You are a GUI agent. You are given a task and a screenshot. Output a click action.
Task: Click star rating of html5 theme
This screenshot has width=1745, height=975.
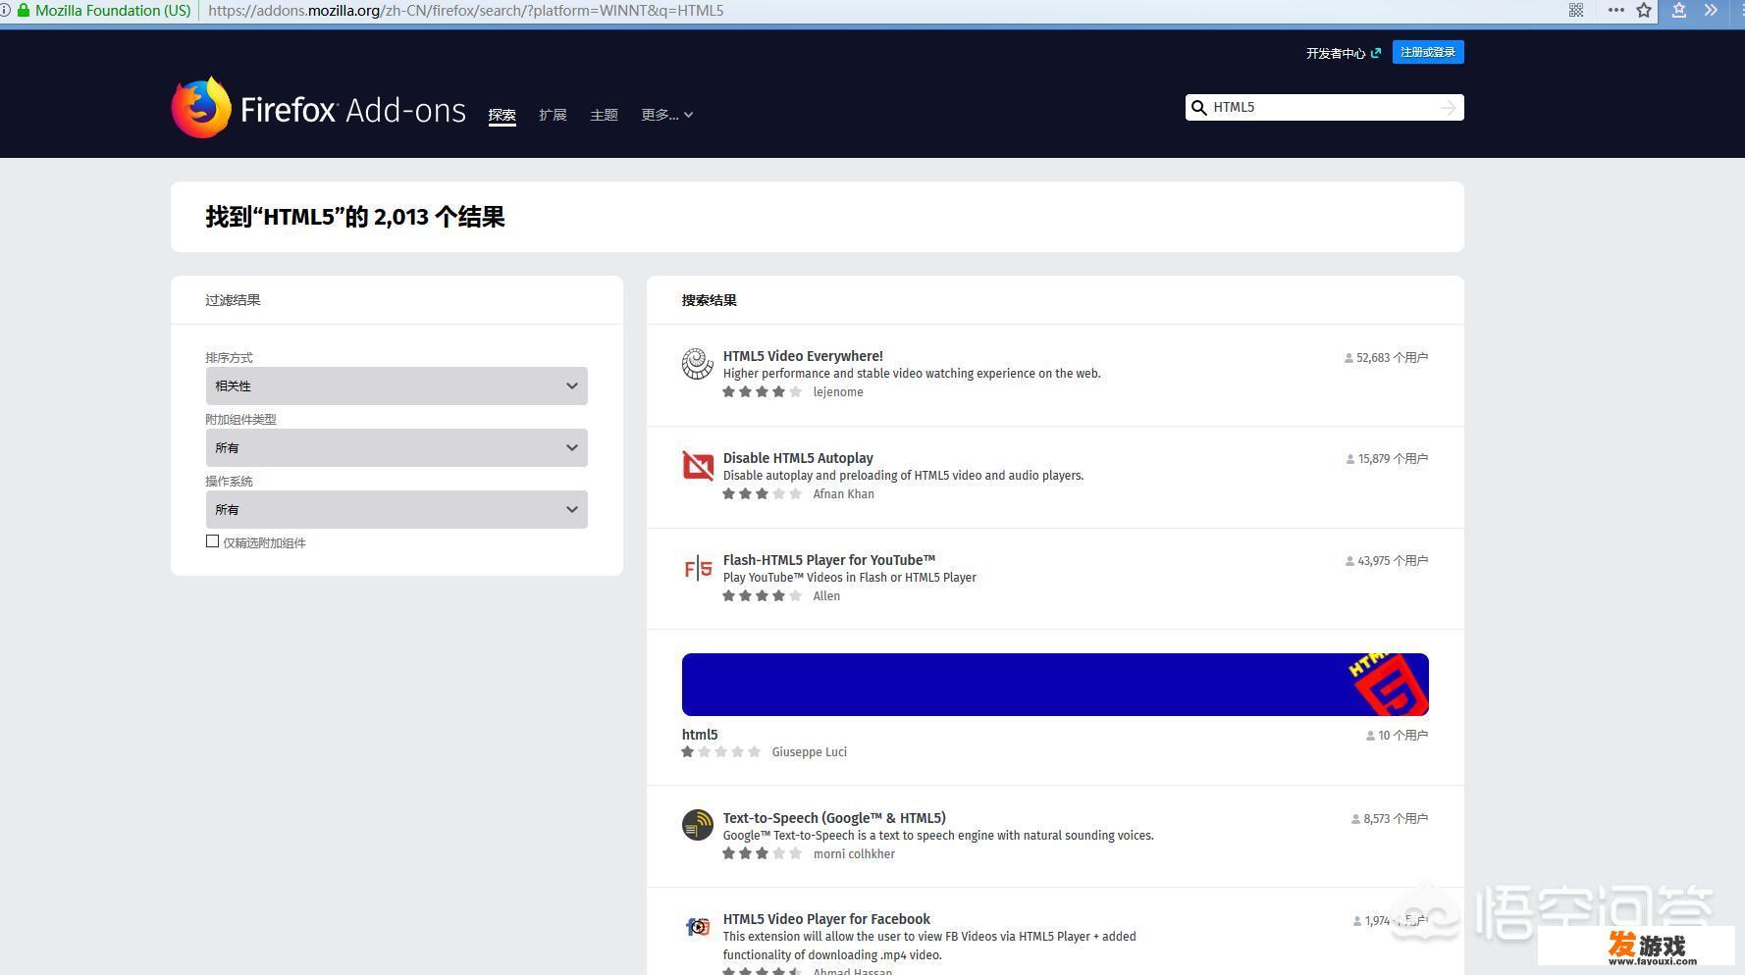721,752
